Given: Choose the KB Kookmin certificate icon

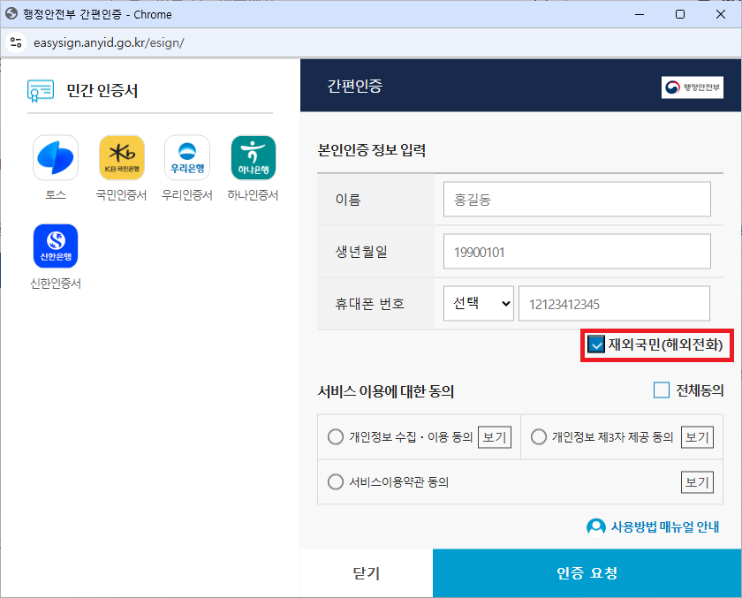Looking at the screenshot, I should (122, 157).
